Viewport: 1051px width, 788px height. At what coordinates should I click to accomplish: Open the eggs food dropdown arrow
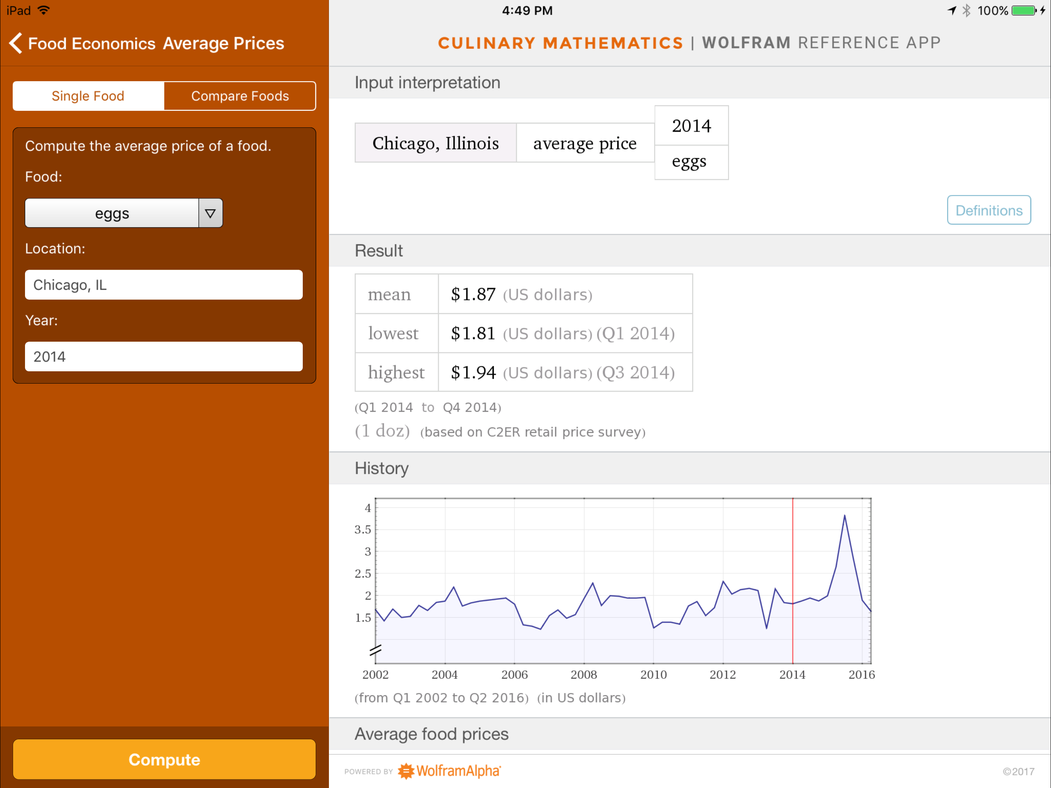tap(210, 214)
